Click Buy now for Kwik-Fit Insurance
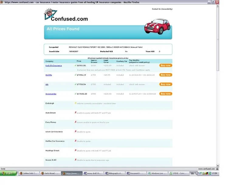243x195 pixels. coord(166,65)
